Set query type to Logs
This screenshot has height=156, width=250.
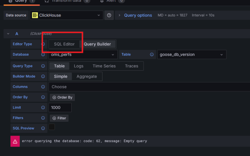click(79, 66)
